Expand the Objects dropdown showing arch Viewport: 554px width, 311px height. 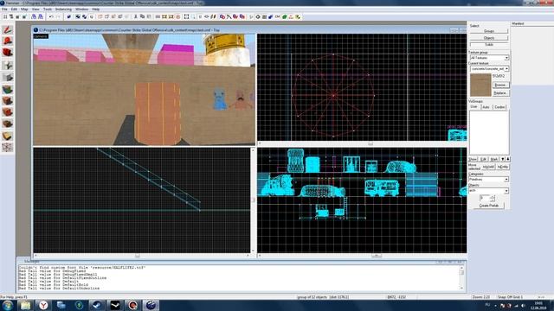(x=488, y=190)
